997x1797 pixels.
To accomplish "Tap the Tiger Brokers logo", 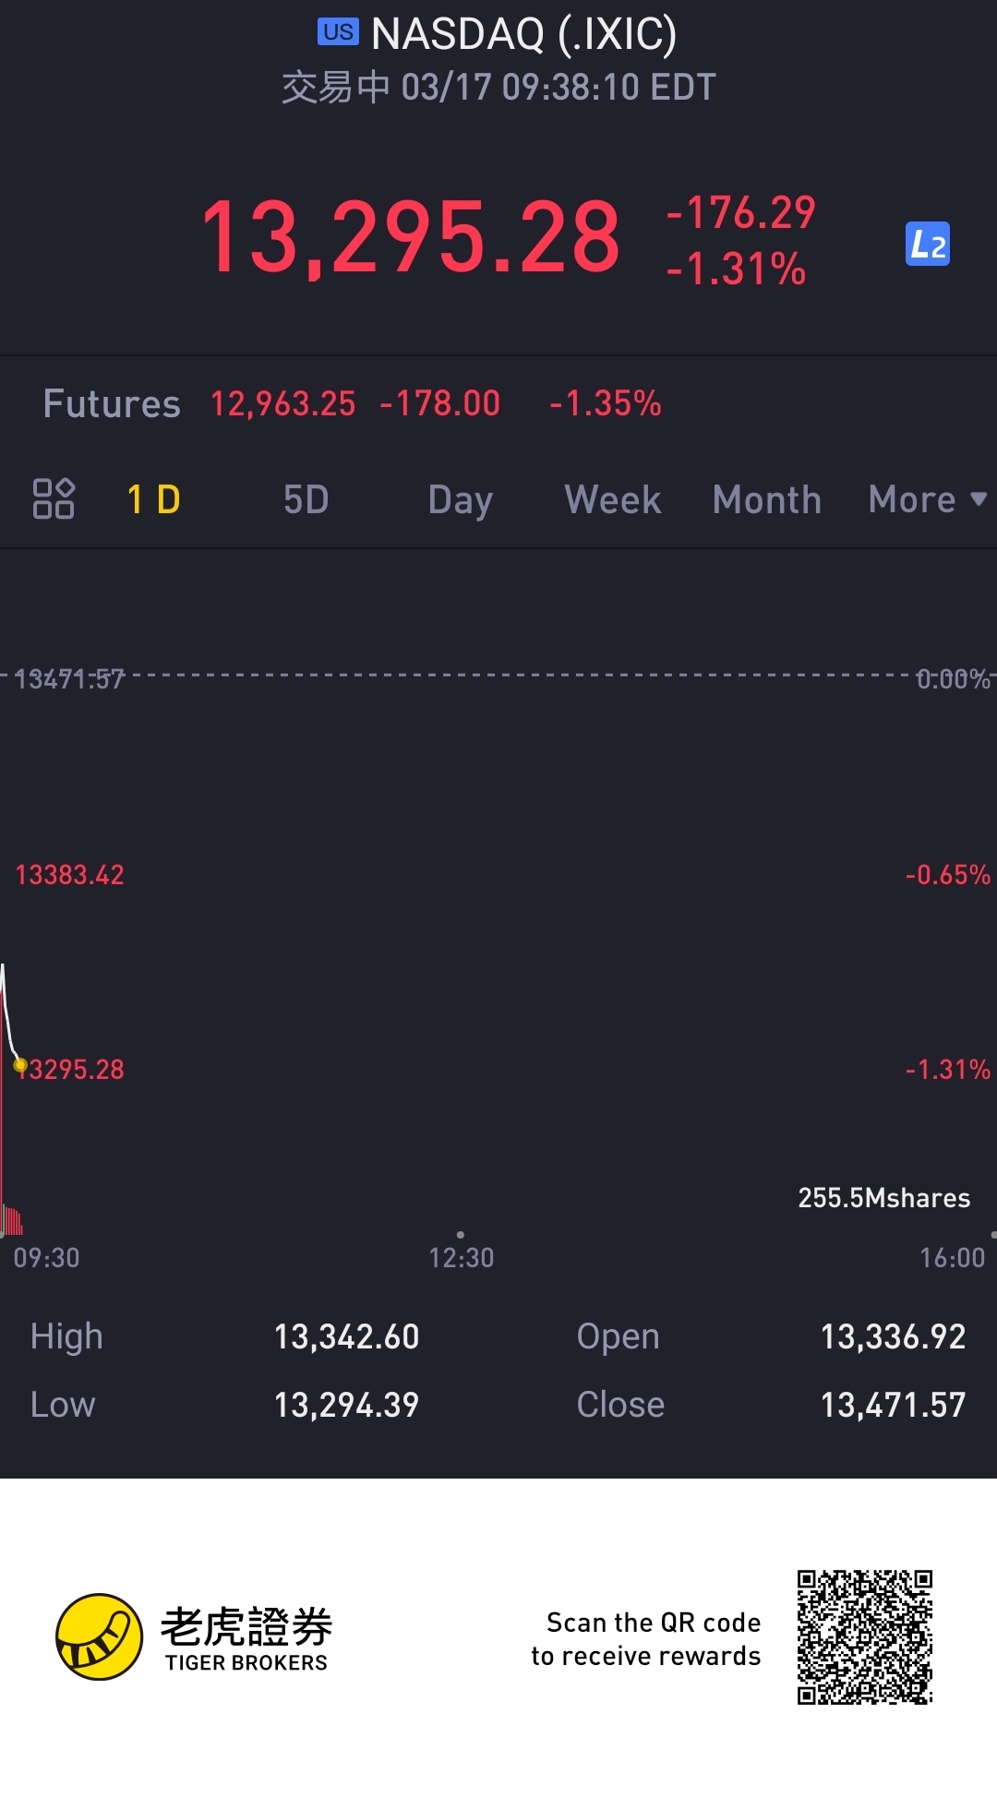I will point(100,1636).
